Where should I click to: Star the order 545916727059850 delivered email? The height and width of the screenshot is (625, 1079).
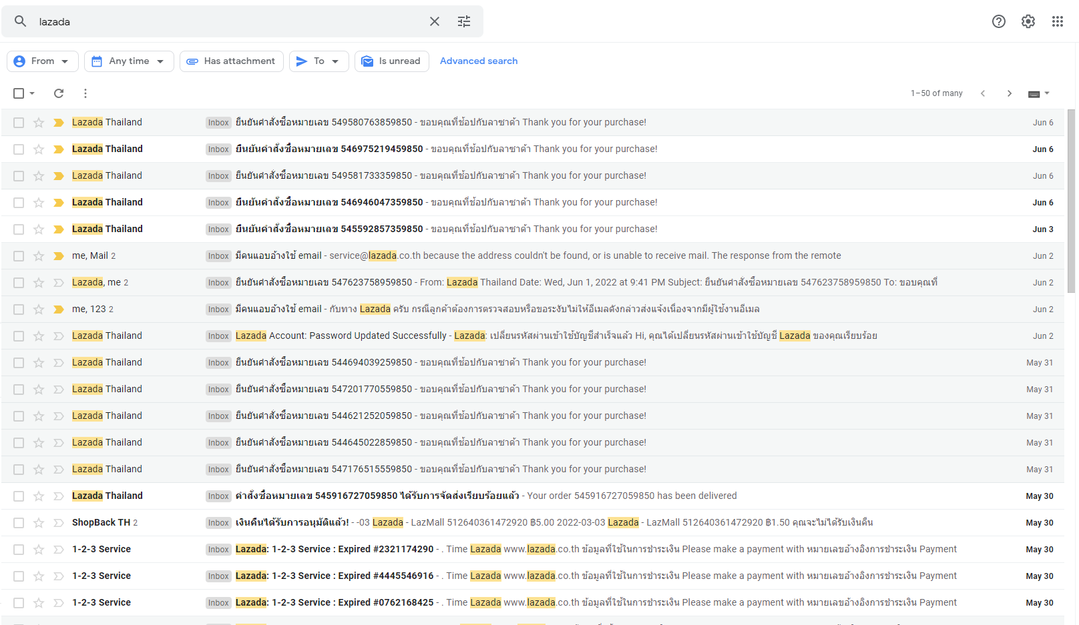tap(39, 496)
